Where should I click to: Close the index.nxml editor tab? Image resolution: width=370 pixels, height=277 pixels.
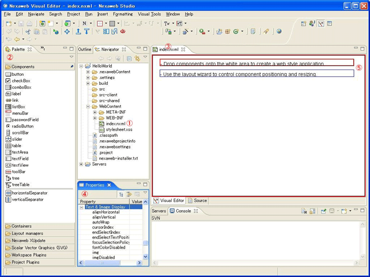tap(183, 49)
